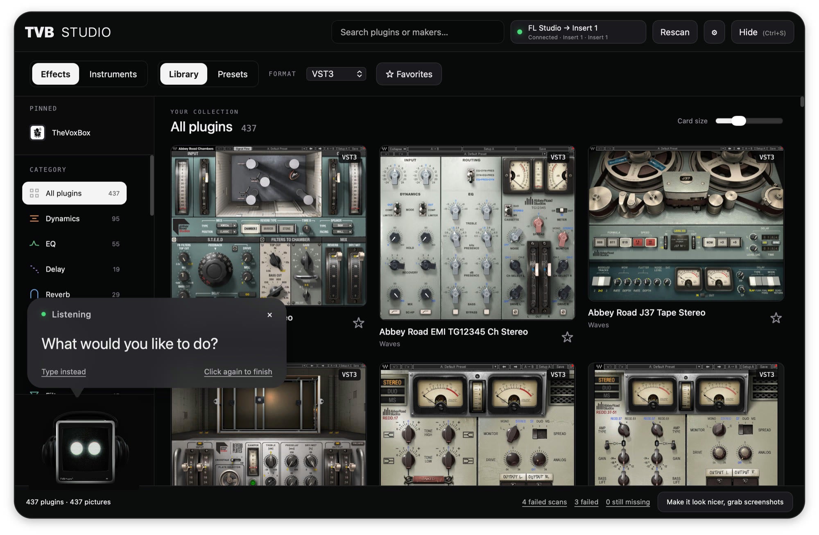Open the REDD.37-51 plugin thumbnail
The height and width of the screenshot is (535, 819).
686,424
